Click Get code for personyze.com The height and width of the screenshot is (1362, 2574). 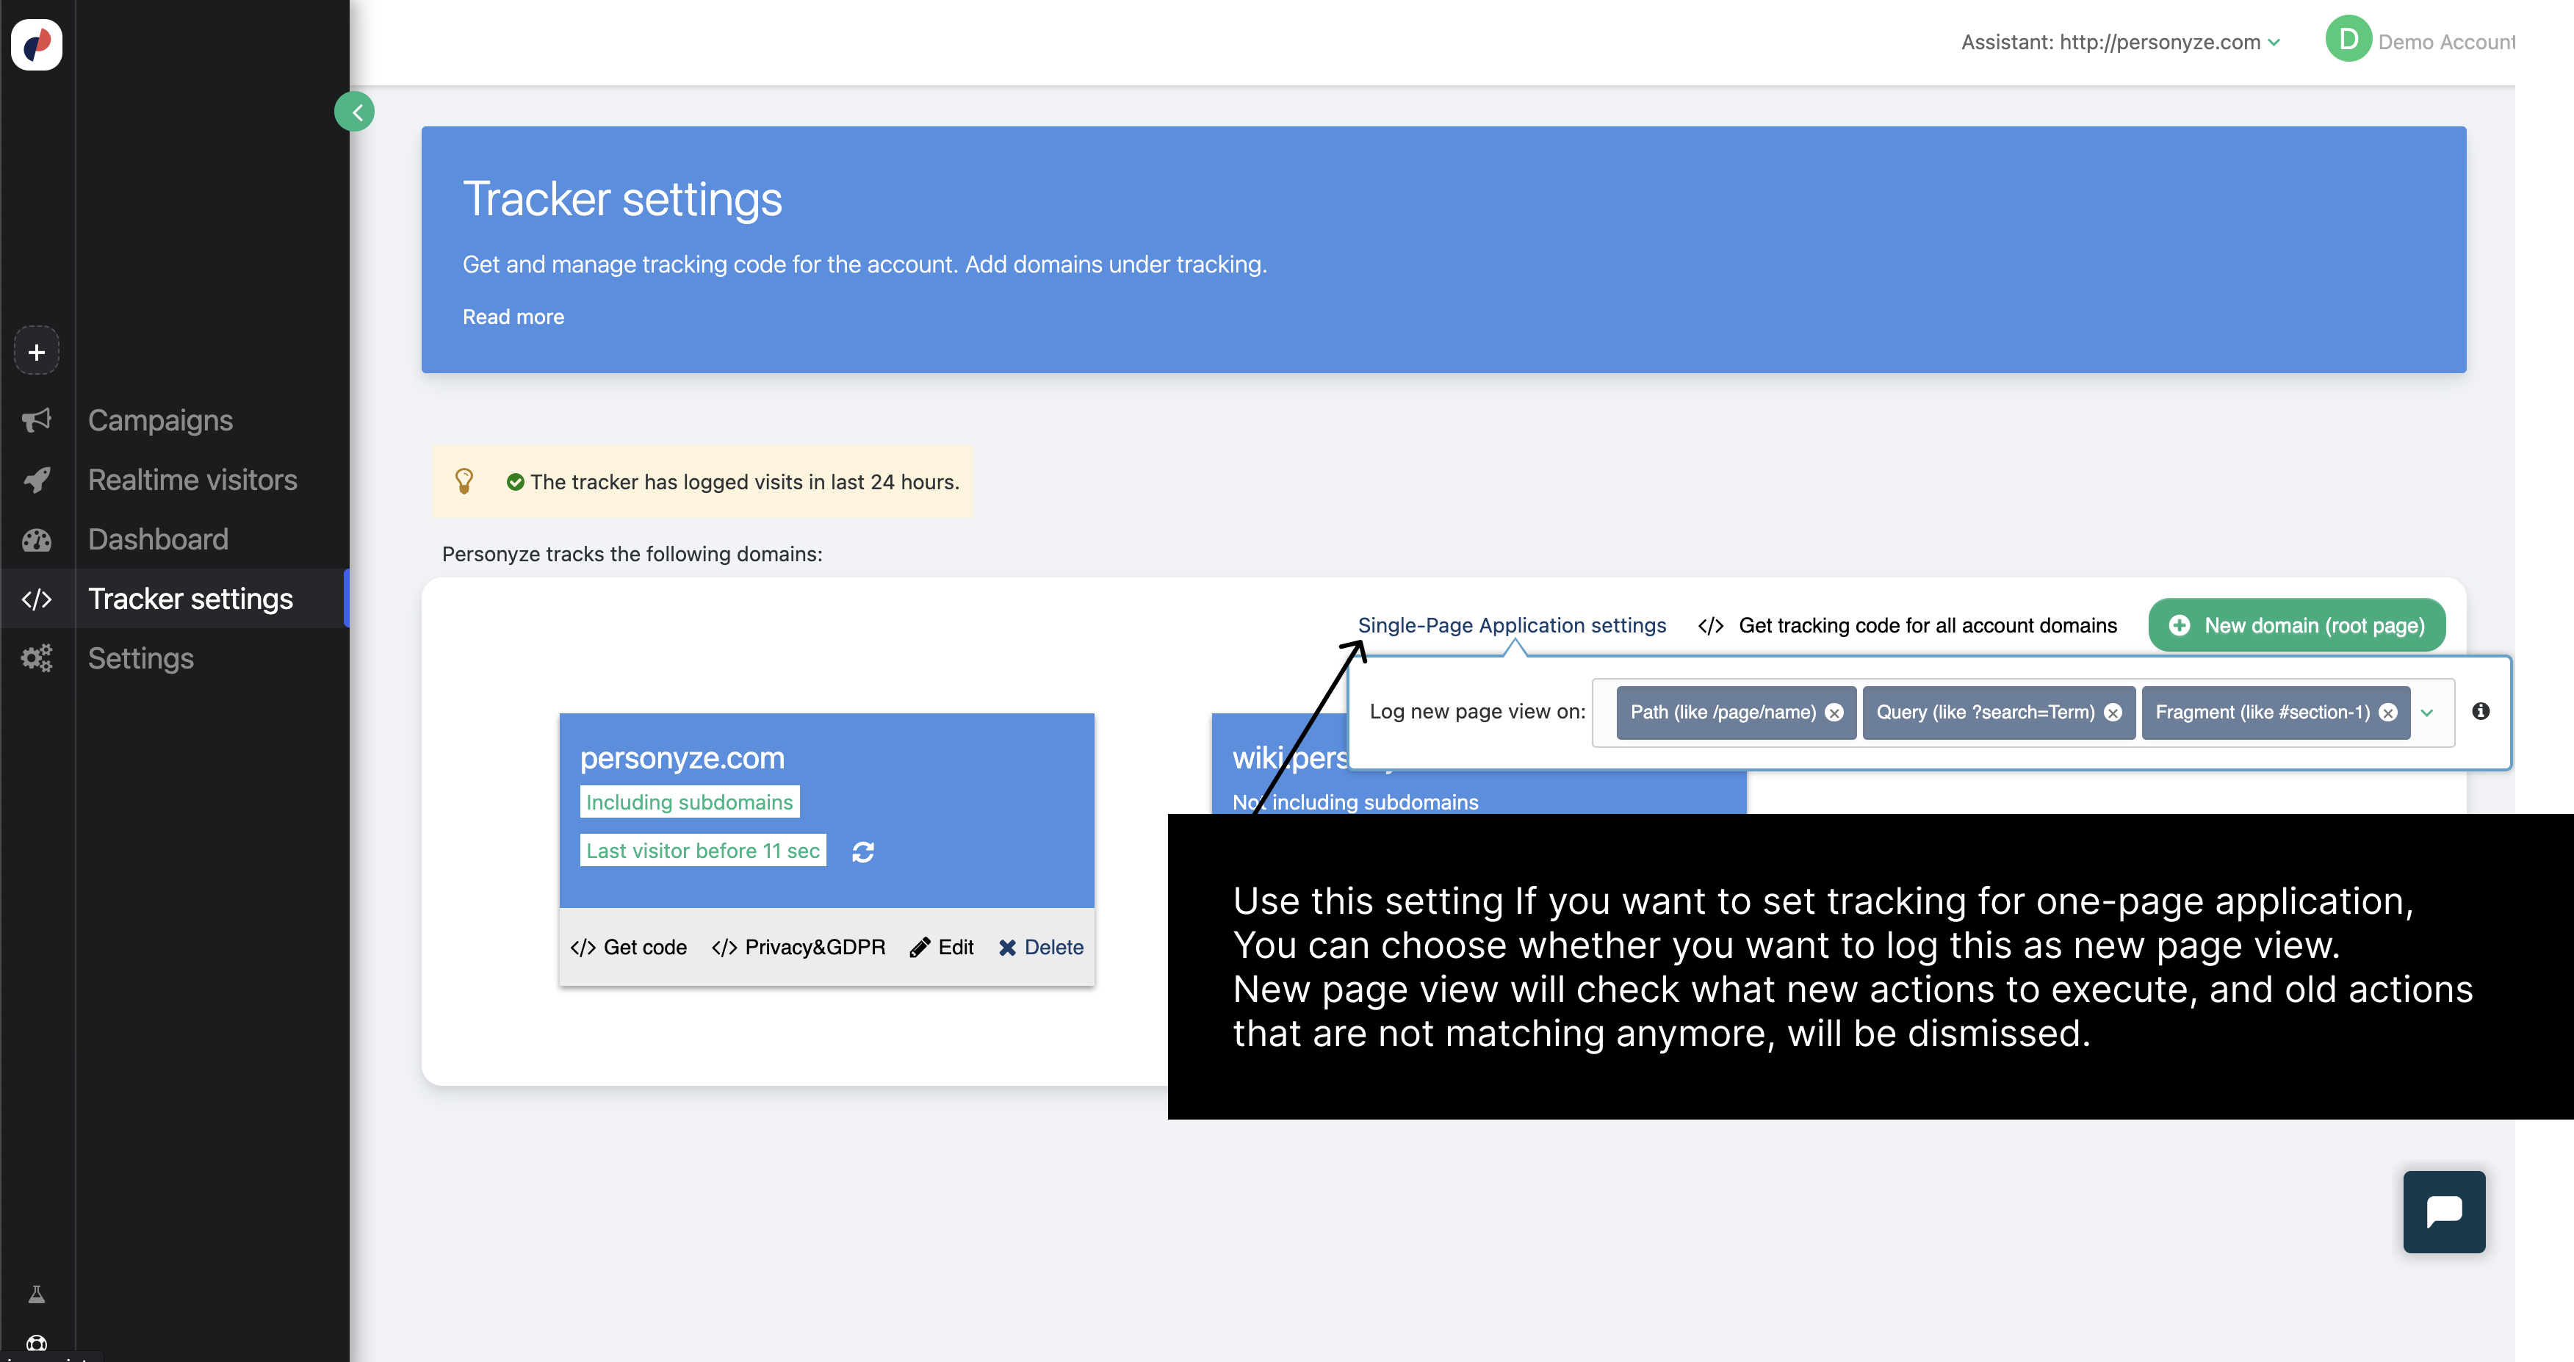[x=629, y=948]
